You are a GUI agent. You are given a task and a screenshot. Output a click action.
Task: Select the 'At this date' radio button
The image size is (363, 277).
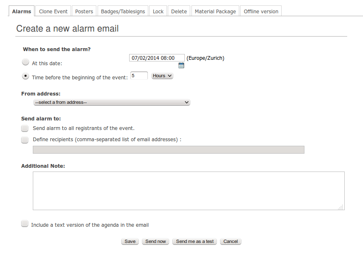tap(25, 62)
